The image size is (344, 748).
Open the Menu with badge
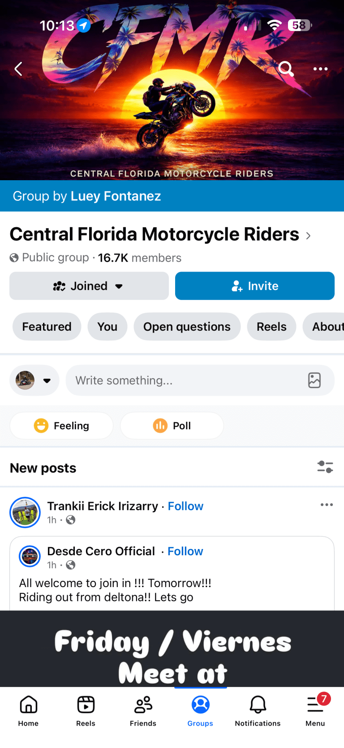point(315,709)
